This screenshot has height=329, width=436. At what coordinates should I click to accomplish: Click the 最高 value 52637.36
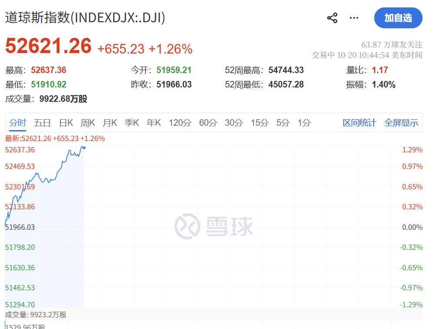coord(48,70)
